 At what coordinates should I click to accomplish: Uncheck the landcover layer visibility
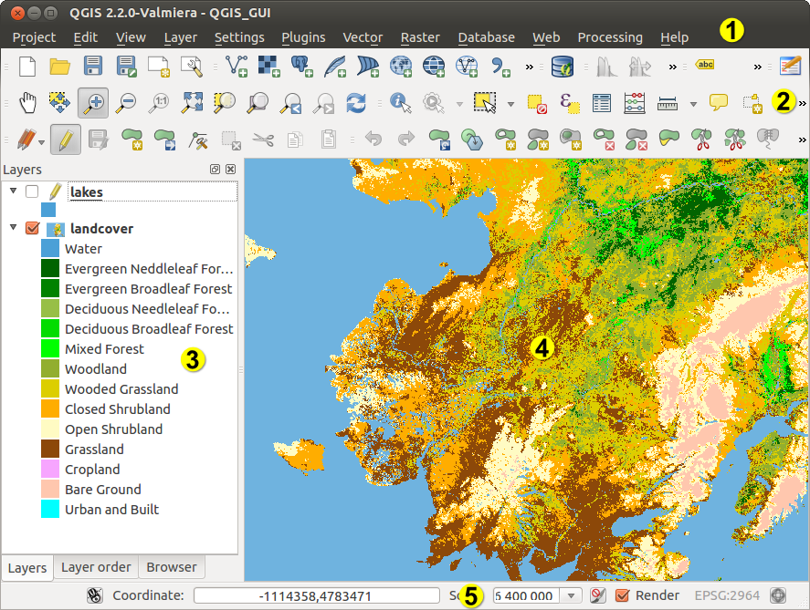tap(32, 229)
